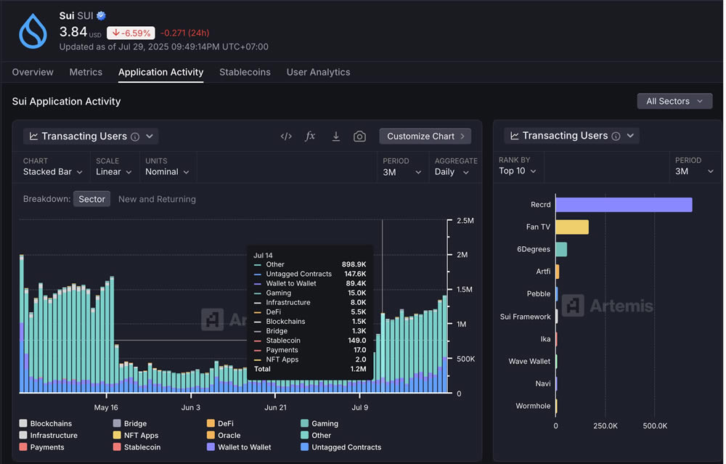Switch to the Stablecoins tab
The height and width of the screenshot is (464, 726).
pyautogui.click(x=245, y=73)
